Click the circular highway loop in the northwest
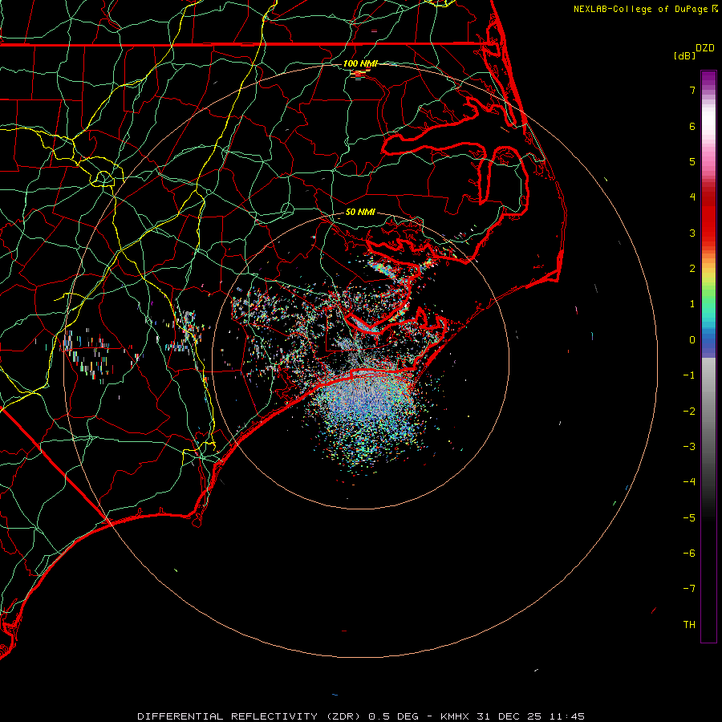 (103, 177)
